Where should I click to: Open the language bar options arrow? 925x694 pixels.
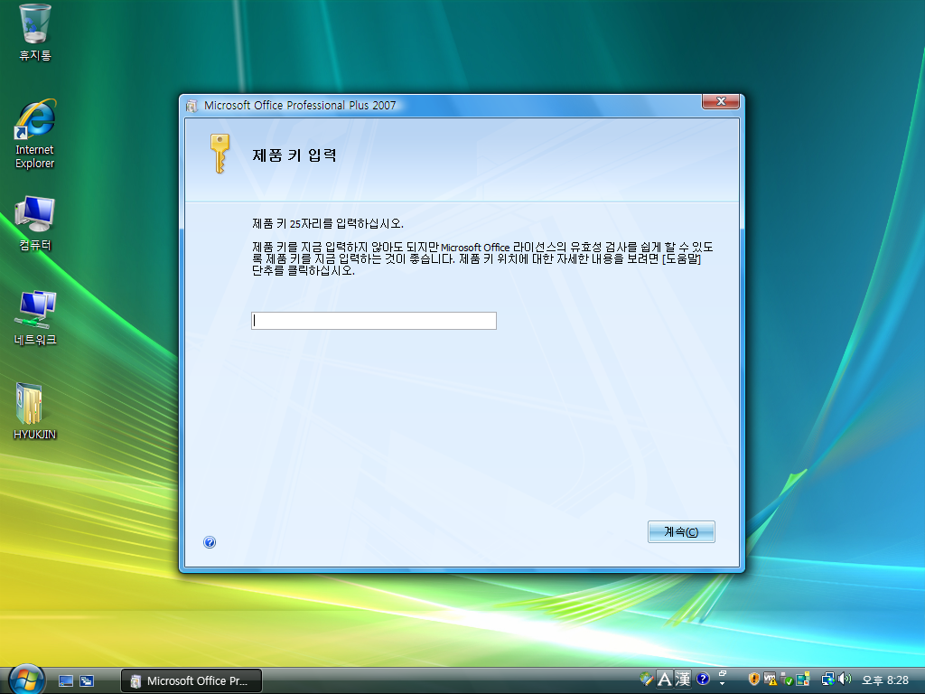(x=723, y=683)
